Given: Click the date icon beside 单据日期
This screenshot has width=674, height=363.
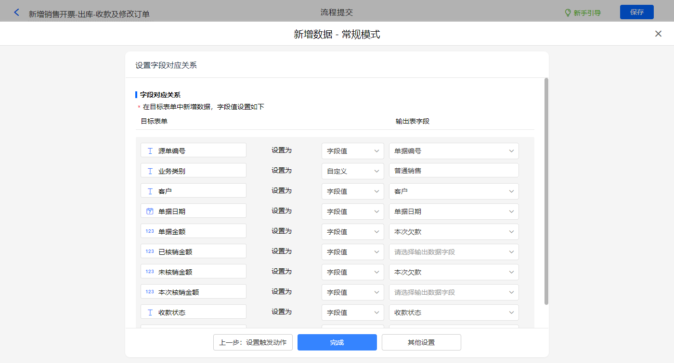Looking at the screenshot, I should tap(150, 211).
